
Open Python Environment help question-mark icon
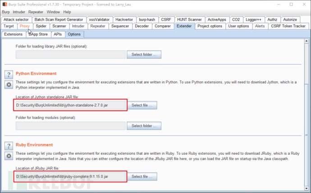9,75
